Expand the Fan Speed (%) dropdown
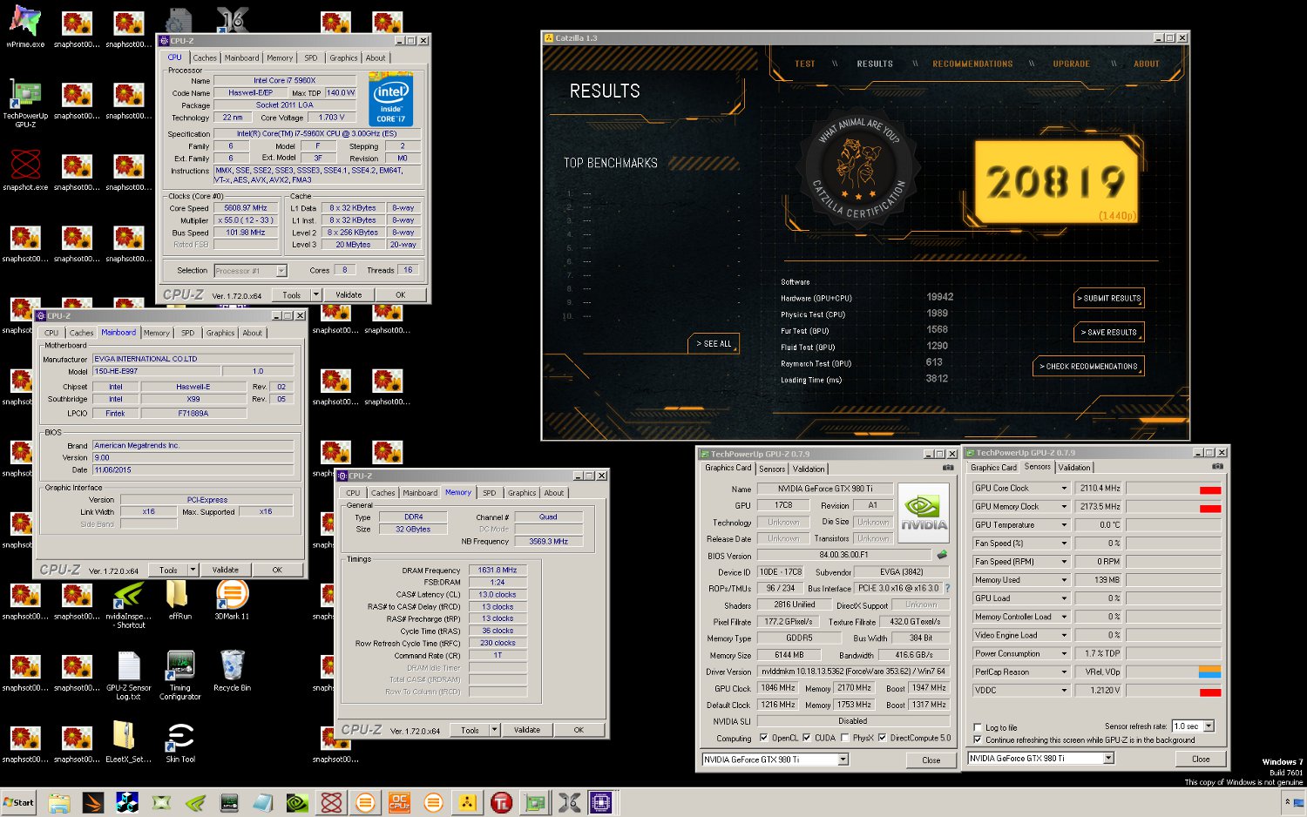 pyautogui.click(x=1064, y=544)
